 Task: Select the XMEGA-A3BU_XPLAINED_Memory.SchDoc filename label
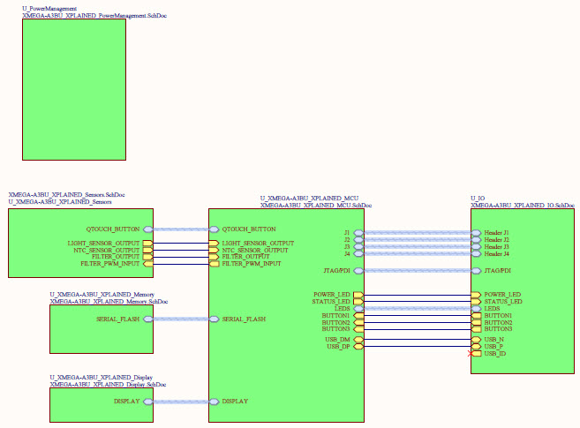click(109, 302)
